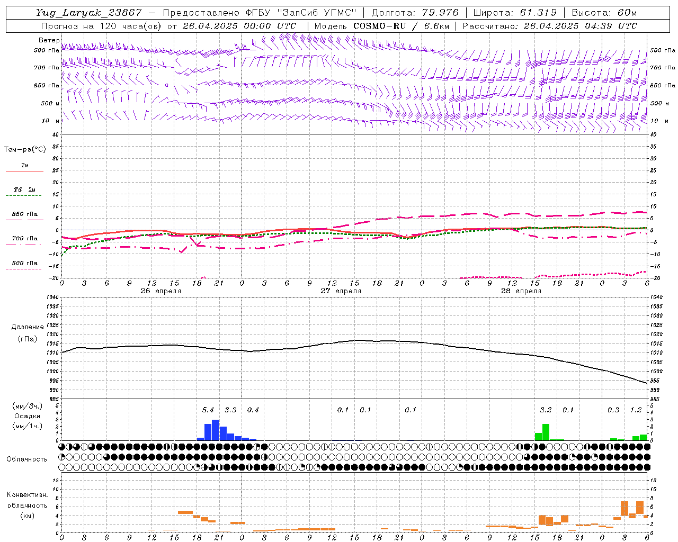Click the 'Конвективн.' convective cloud label
The height and width of the screenshot is (542, 678).
[x=27, y=495]
